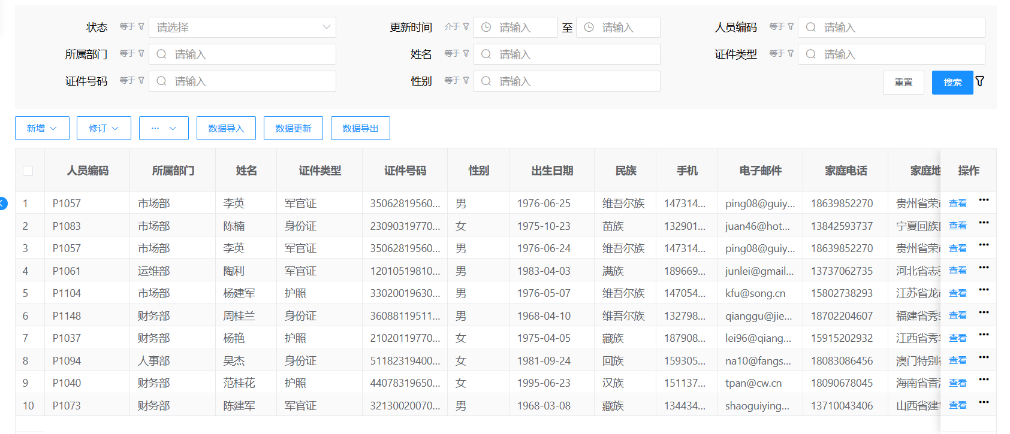Toggle the select-all checkbox in table header
This screenshot has width=1010, height=434.
pos(28,171)
